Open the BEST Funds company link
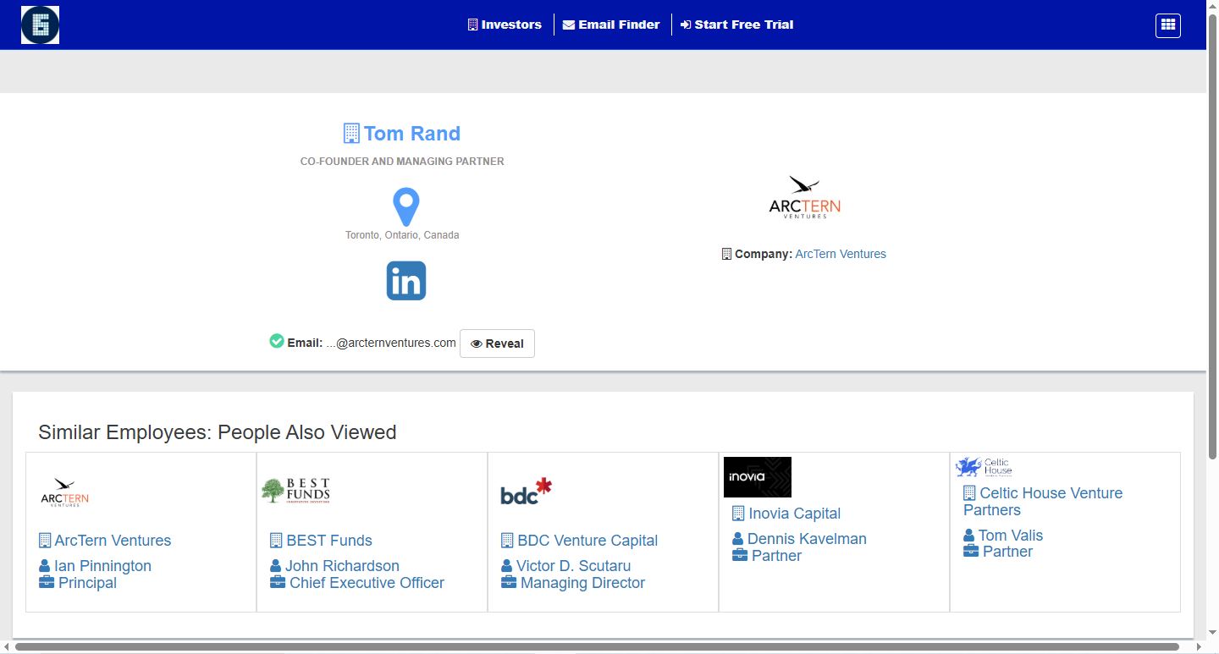The height and width of the screenshot is (654, 1219). [329, 541]
